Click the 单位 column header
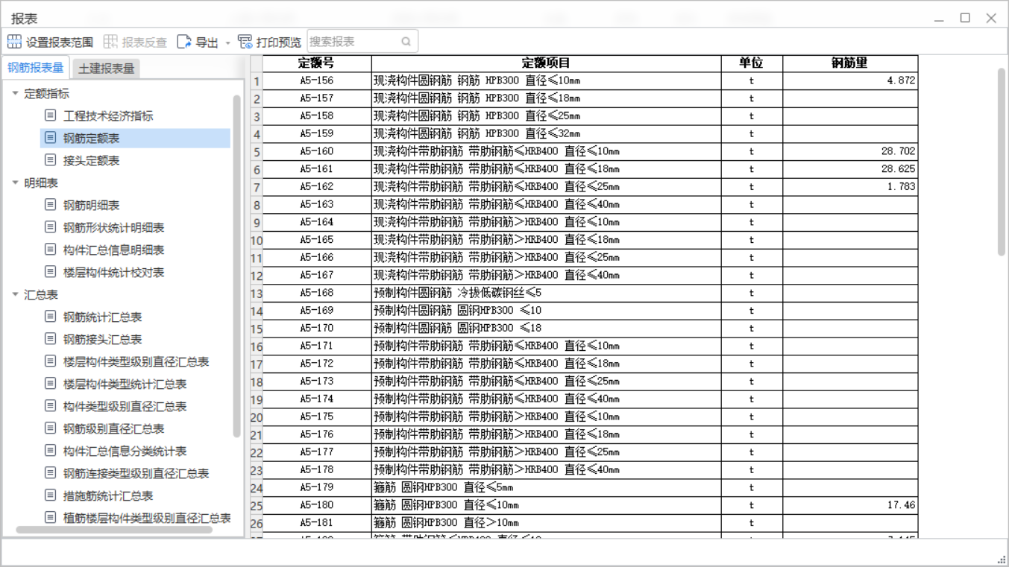1009x567 pixels. pos(752,63)
